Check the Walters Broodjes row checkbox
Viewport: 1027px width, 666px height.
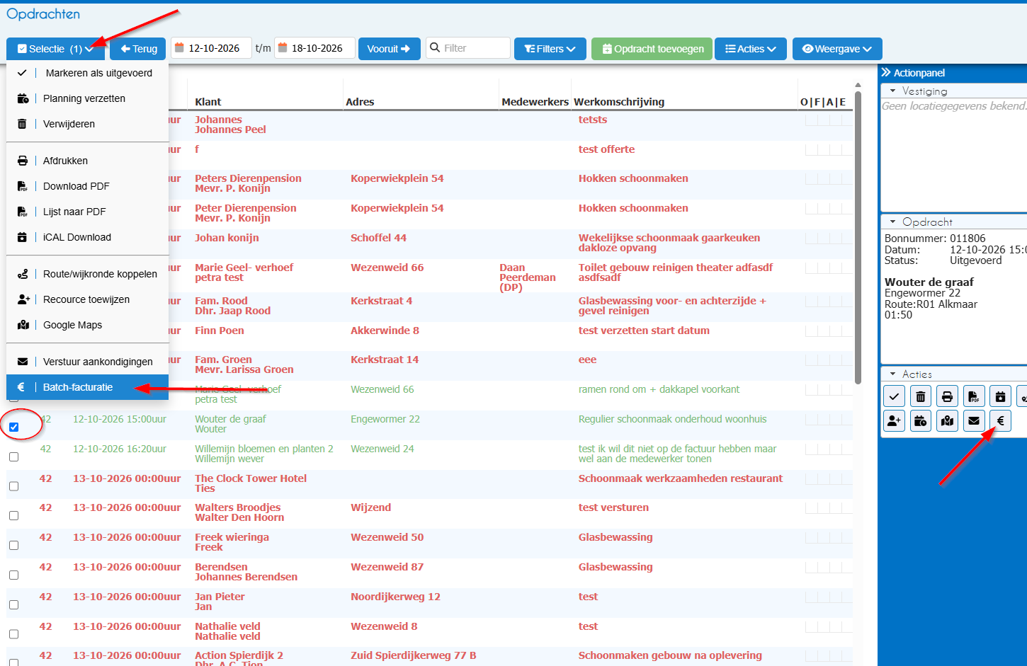coord(13,516)
